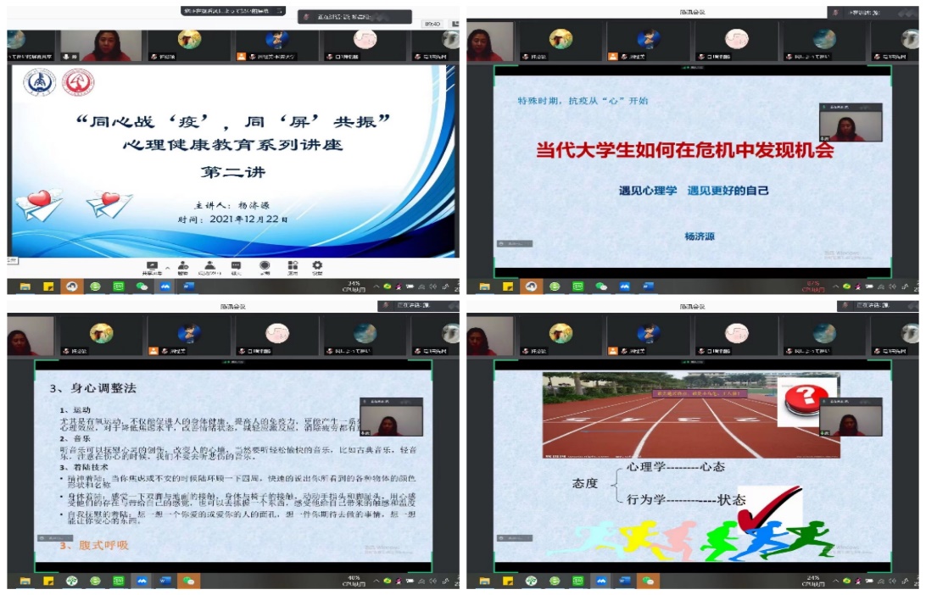Click Tencent Meeting in the taskbar below the 当代大学生 slide

tap(625, 286)
